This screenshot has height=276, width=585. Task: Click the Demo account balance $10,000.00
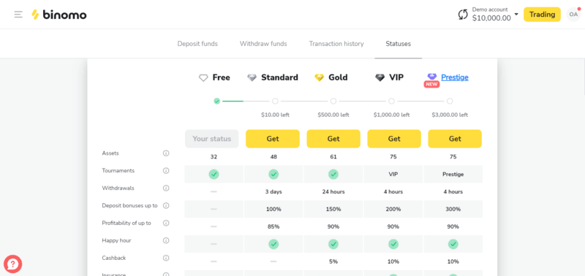[x=491, y=18]
